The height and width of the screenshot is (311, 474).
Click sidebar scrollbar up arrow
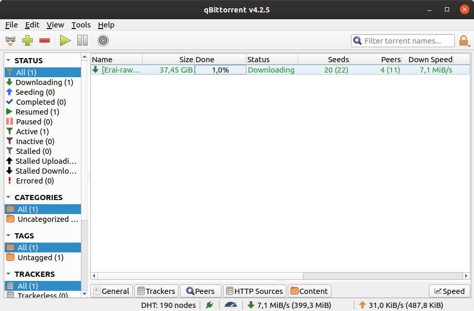[x=85, y=57]
